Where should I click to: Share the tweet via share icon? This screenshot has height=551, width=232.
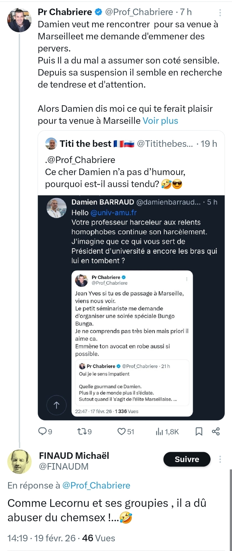[216, 431]
